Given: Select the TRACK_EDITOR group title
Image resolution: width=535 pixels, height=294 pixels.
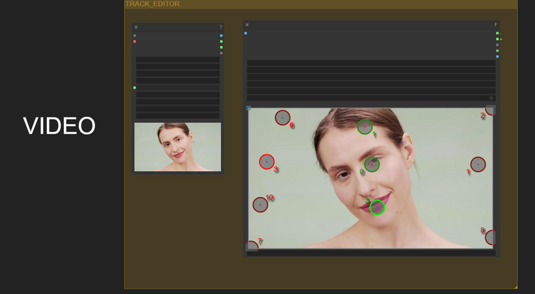Looking at the screenshot, I should 153,4.
